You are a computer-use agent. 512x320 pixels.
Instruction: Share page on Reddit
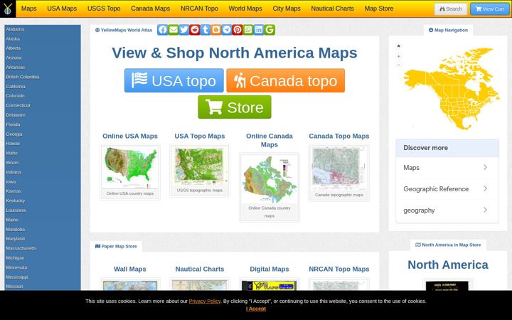tap(195, 30)
